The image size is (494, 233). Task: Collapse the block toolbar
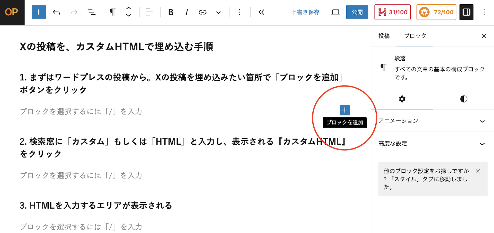coord(261,12)
